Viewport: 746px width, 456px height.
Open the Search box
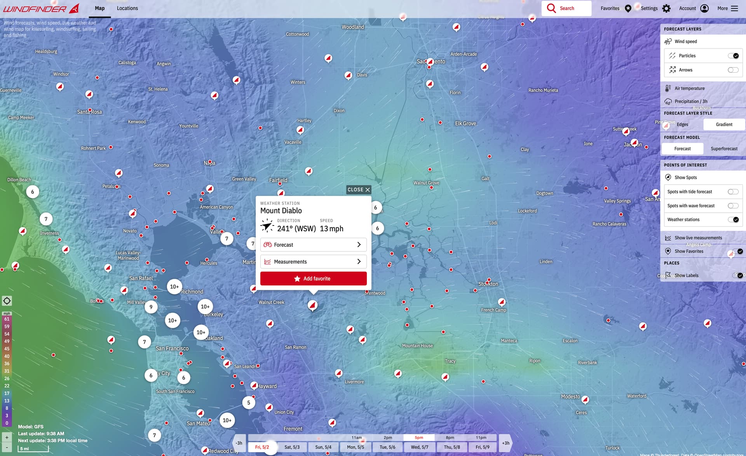[566, 8]
